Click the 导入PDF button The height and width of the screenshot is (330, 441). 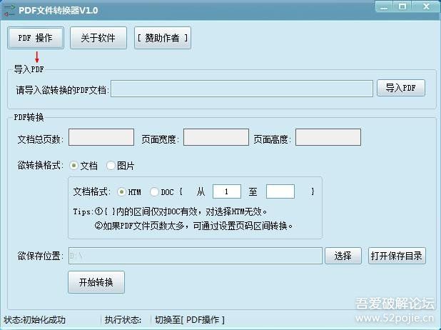pyautogui.click(x=401, y=88)
